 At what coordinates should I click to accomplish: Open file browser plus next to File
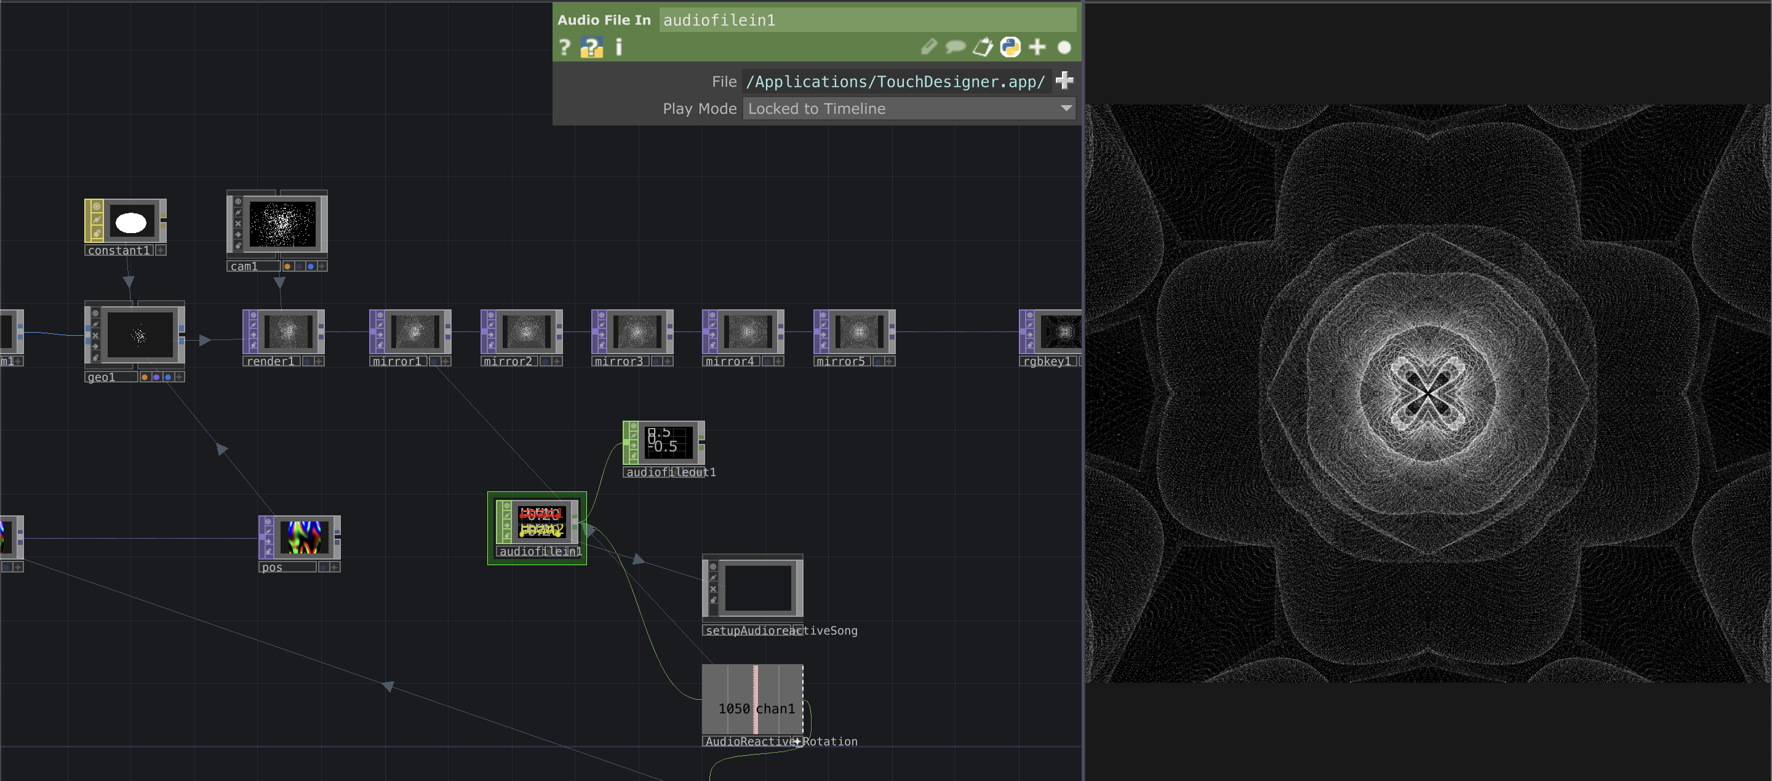click(1064, 81)
